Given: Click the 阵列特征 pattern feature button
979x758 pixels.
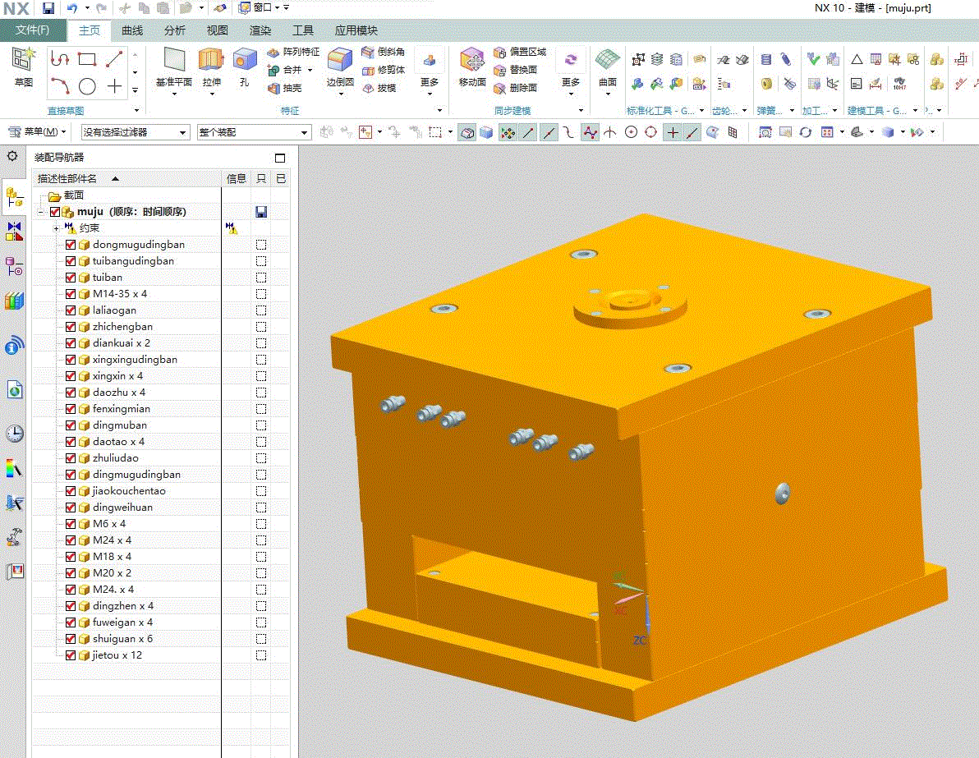Looking at the screenshot, I should (293, 52).
